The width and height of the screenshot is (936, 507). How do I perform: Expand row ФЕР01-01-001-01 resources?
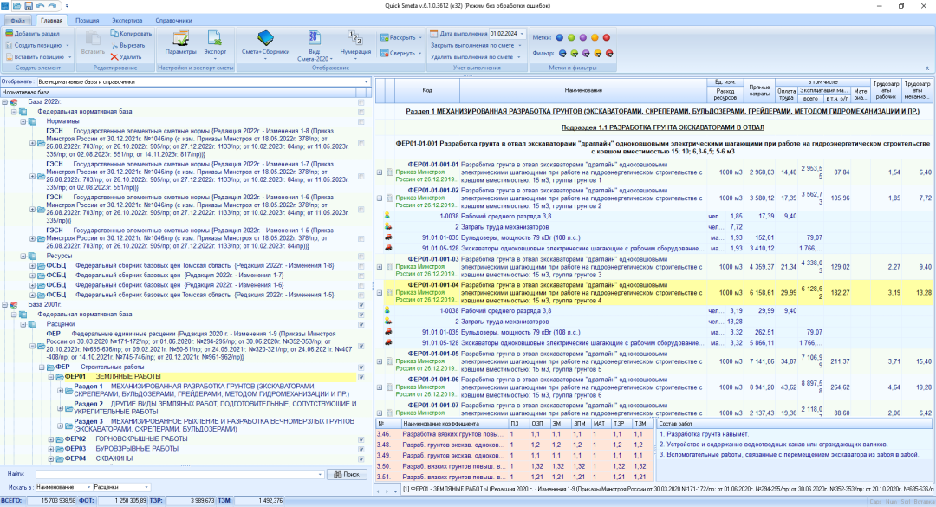[x=380, y=172]
